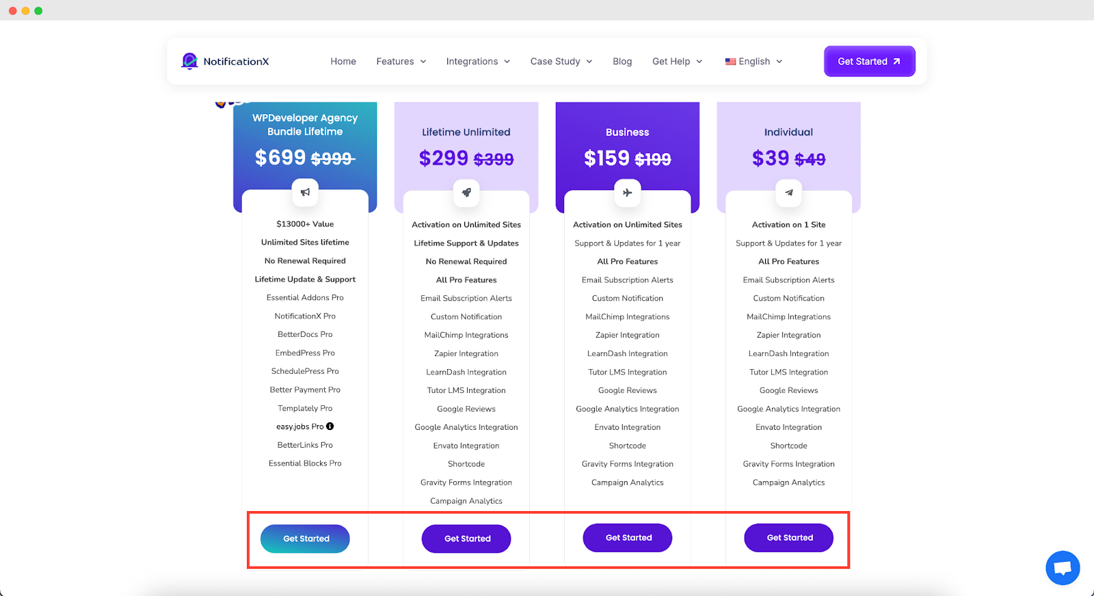This screenshot has width=1094, height=596.
Task: Click the crossed-out $49 price
Action: coord(810,160)
